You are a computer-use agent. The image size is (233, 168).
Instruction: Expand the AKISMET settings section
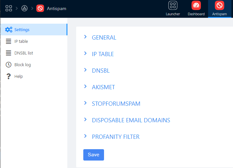pos(103,87)
